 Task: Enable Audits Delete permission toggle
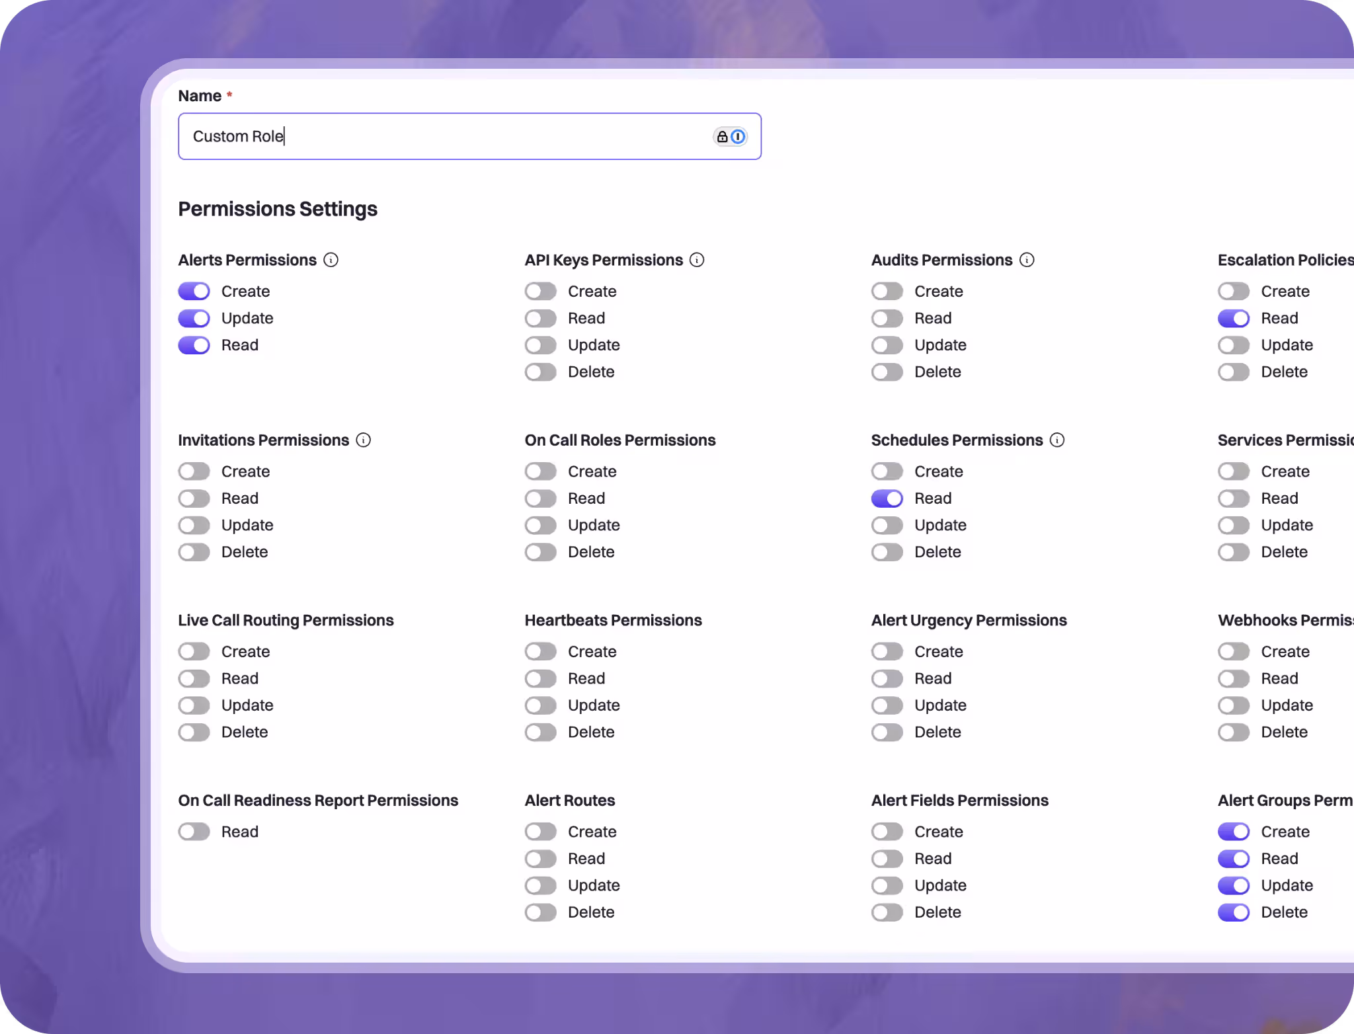887,372
